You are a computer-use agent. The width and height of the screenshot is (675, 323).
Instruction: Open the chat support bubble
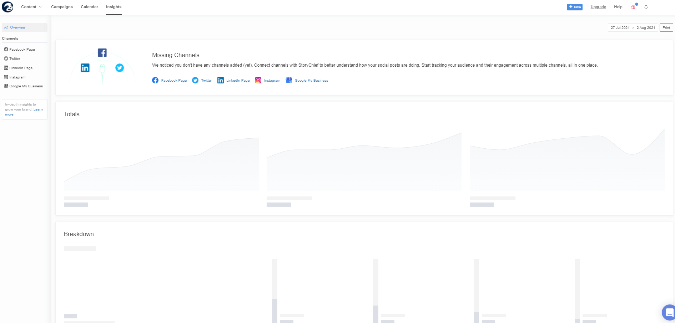pyautogui.click(x=669, y=313)
